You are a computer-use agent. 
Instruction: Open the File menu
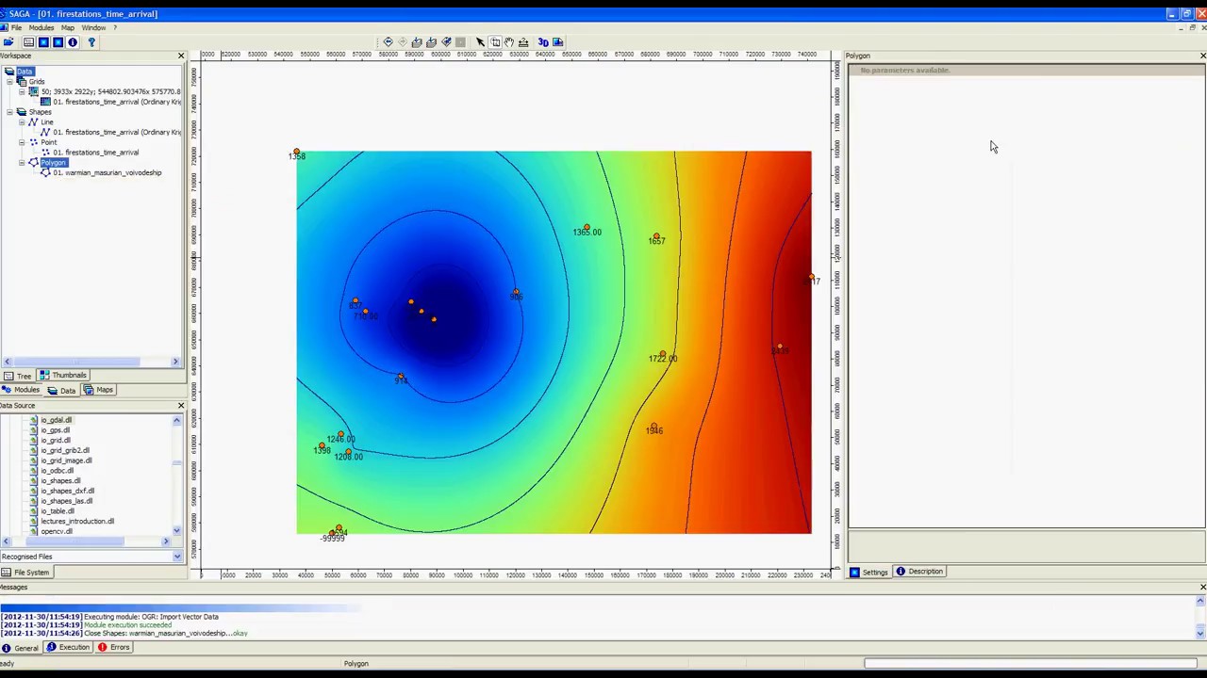point(16,27)
